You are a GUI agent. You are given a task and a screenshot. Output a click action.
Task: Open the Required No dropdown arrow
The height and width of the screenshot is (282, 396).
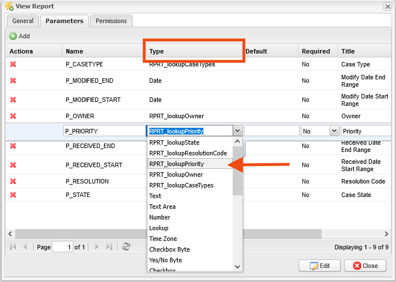coord(334,131)
